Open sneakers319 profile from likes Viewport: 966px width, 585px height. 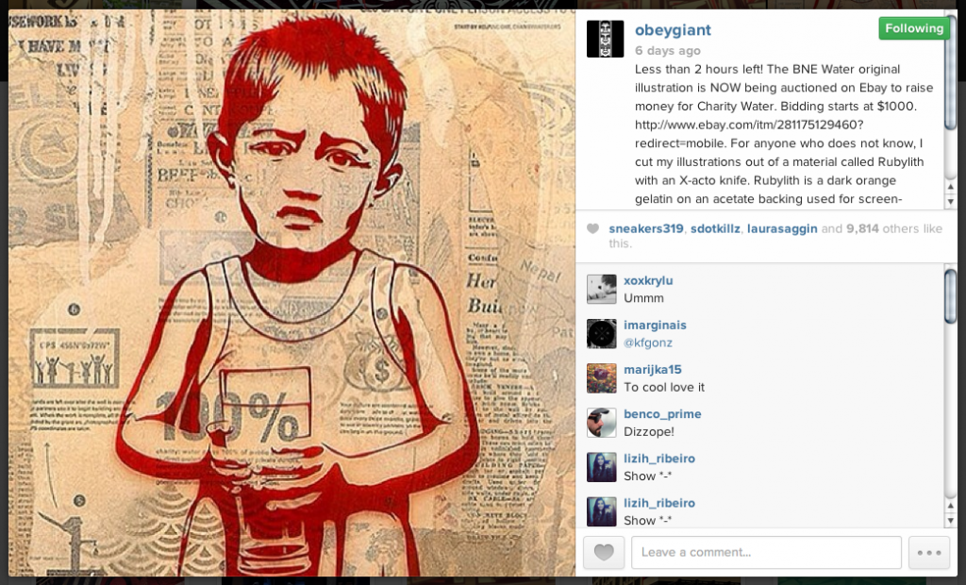[x=645, y=228]
